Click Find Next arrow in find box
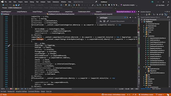 [x=130, y=18]
